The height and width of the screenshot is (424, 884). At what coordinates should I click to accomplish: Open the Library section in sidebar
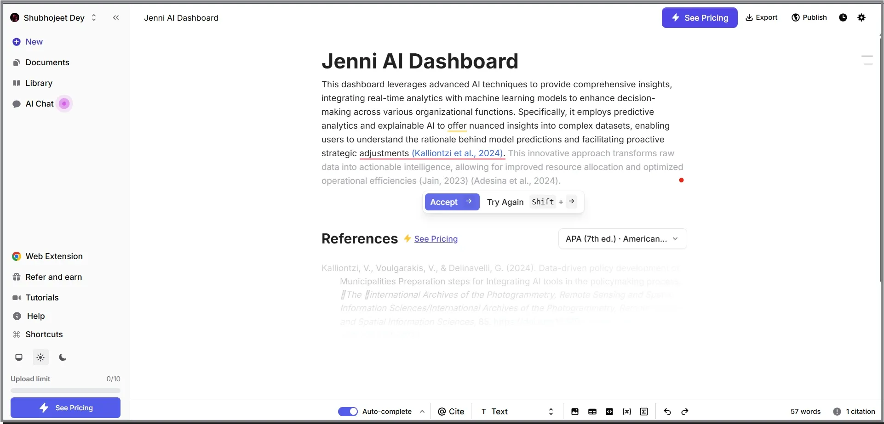tap(39, 83)
